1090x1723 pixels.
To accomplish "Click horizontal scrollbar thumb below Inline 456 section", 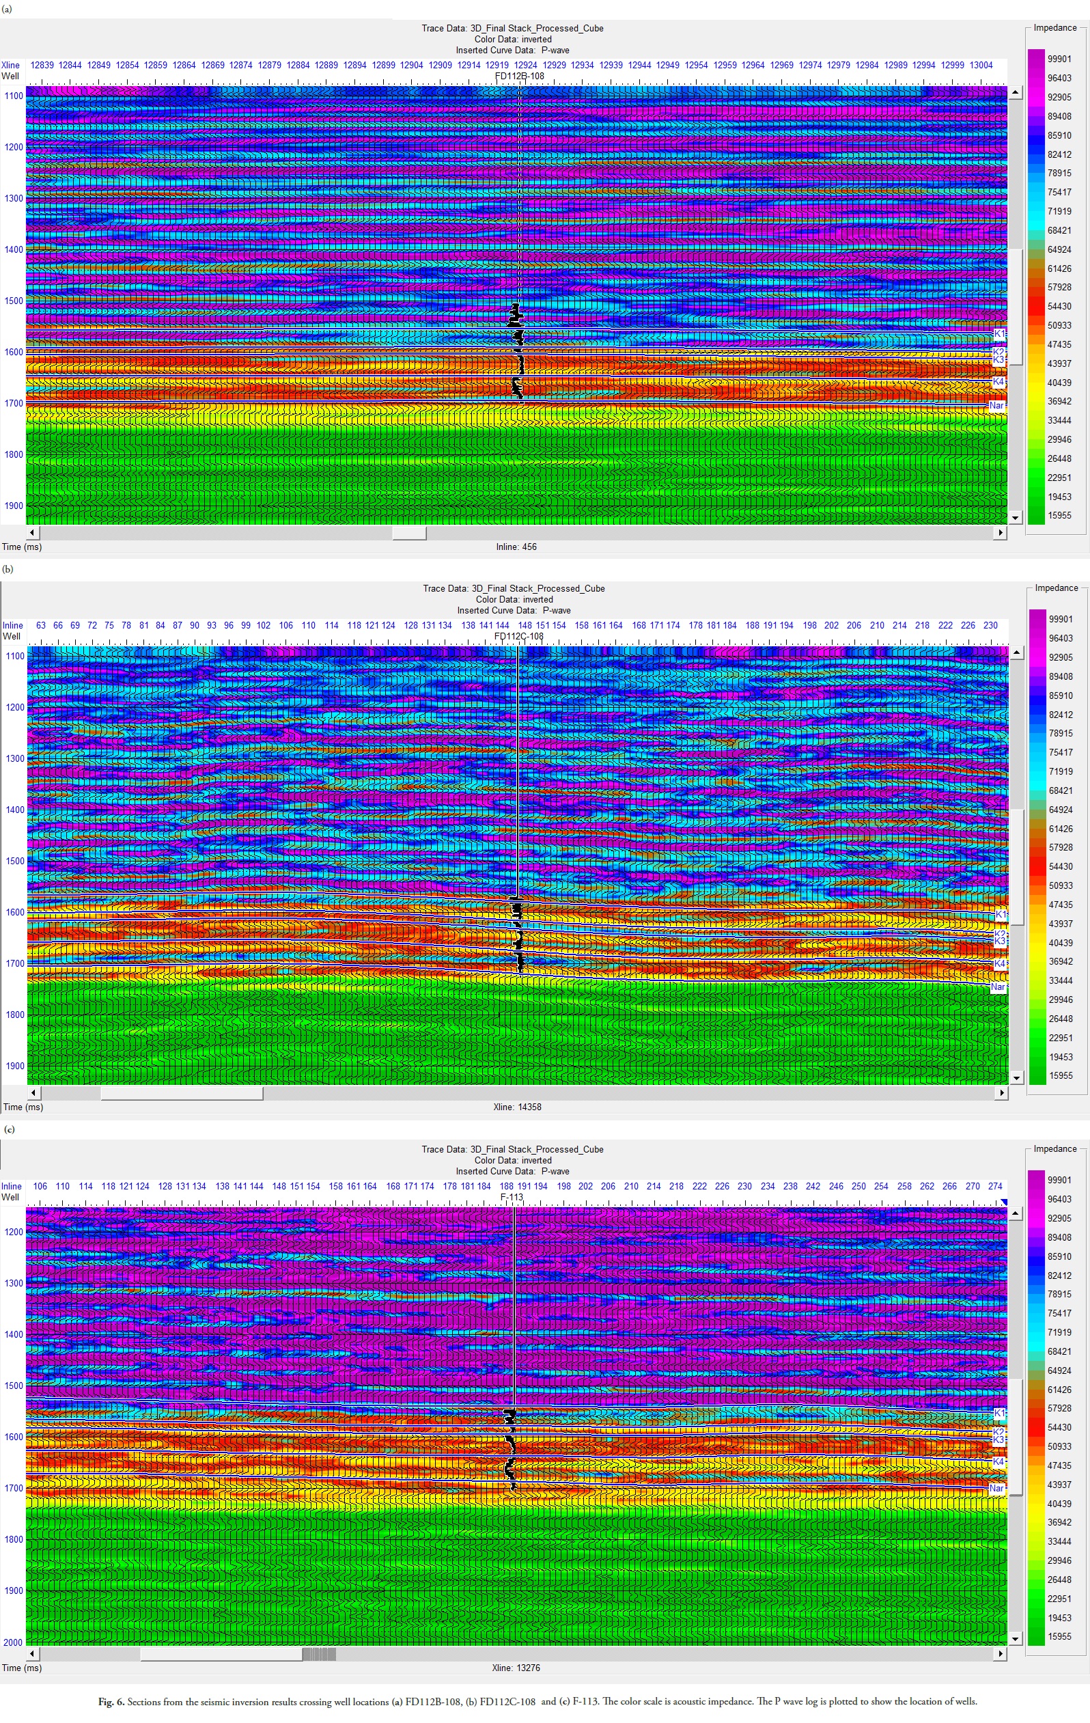I will tap(409, 533).
